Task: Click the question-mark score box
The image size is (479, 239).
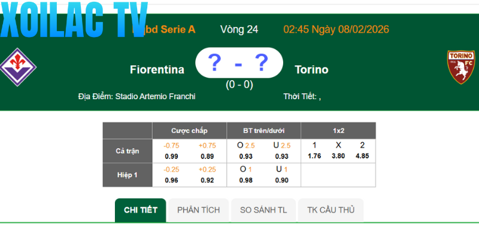Action: coord(238,63)
